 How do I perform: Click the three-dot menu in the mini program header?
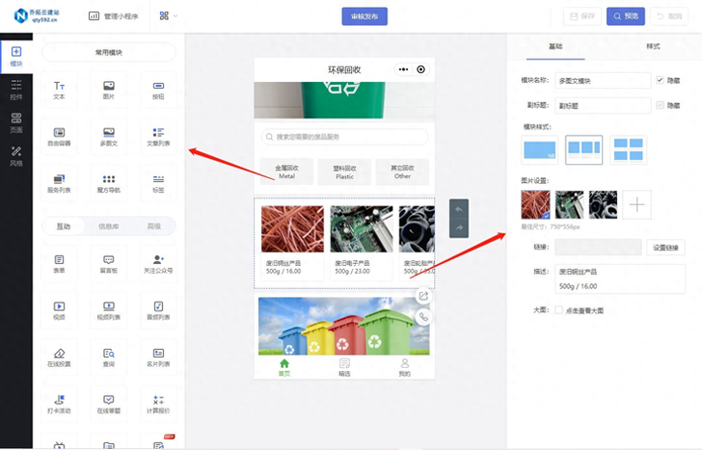(403, 69)
